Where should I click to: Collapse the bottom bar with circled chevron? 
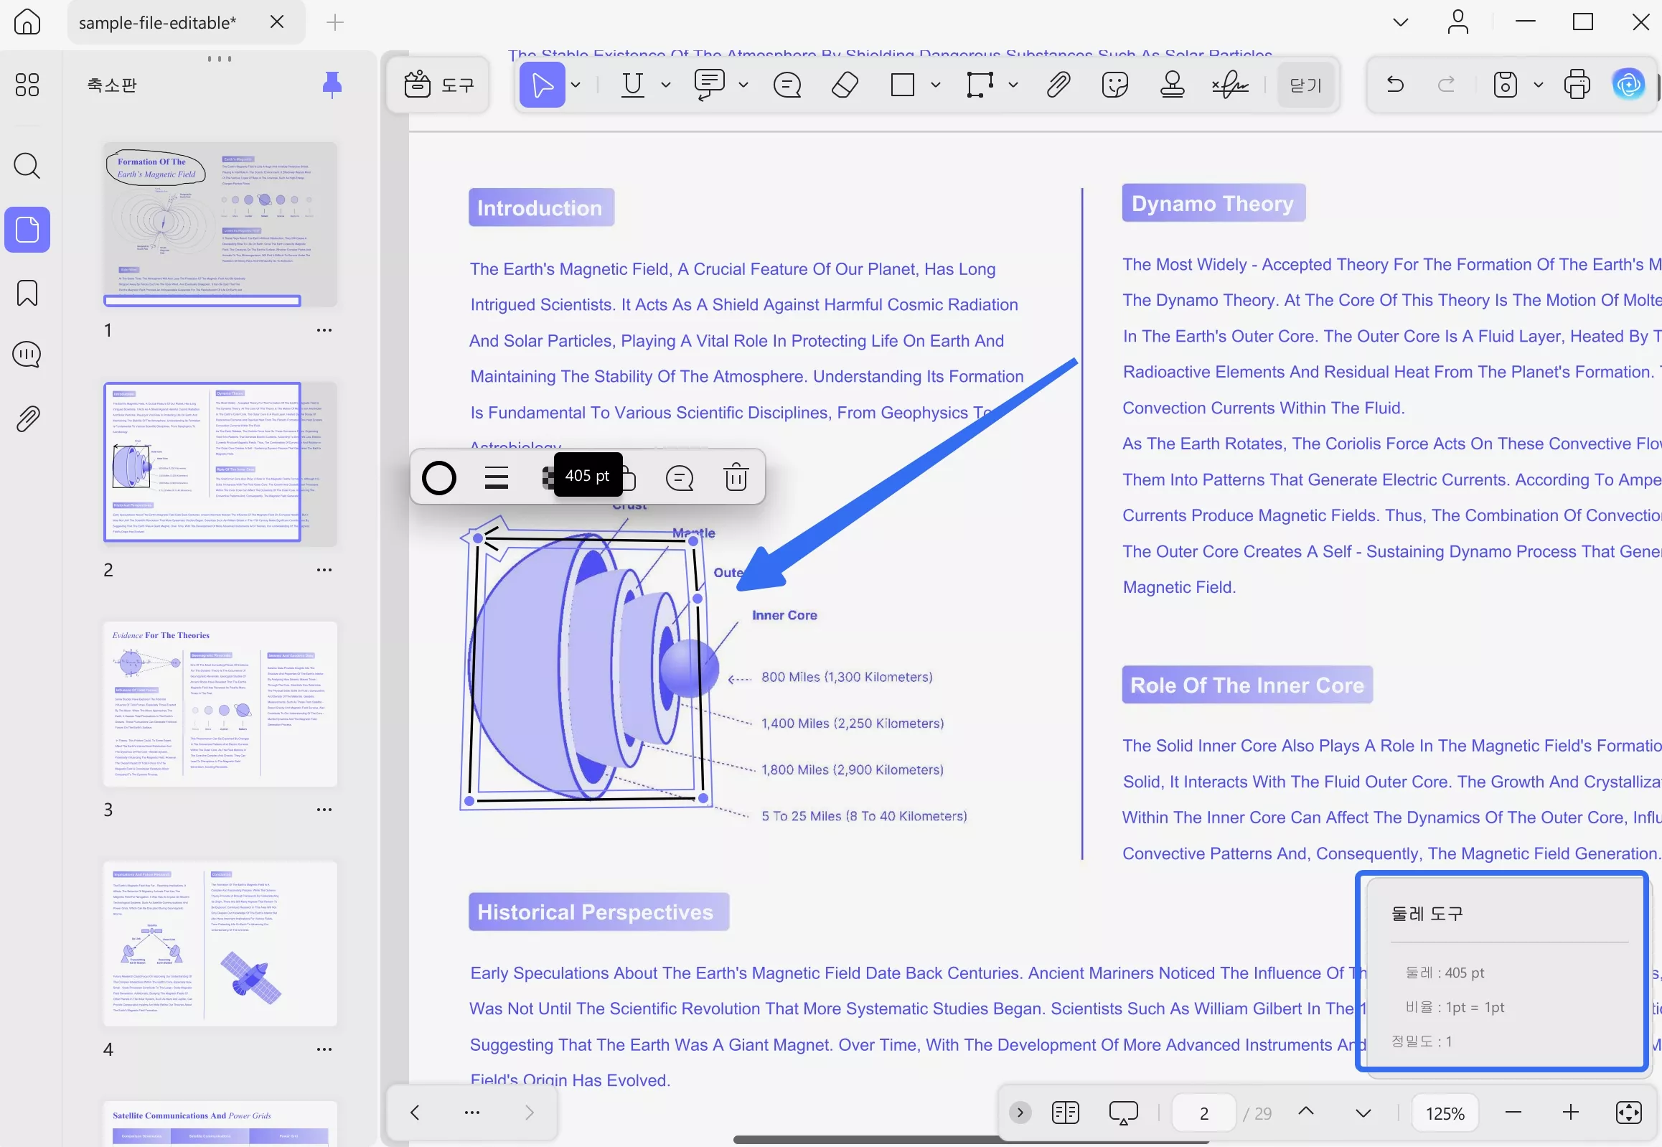(x=1020, y=1113)
